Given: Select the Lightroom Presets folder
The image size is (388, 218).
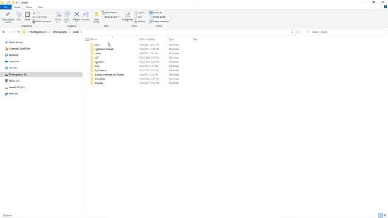Looking at the screenshot, I should 104,49.
